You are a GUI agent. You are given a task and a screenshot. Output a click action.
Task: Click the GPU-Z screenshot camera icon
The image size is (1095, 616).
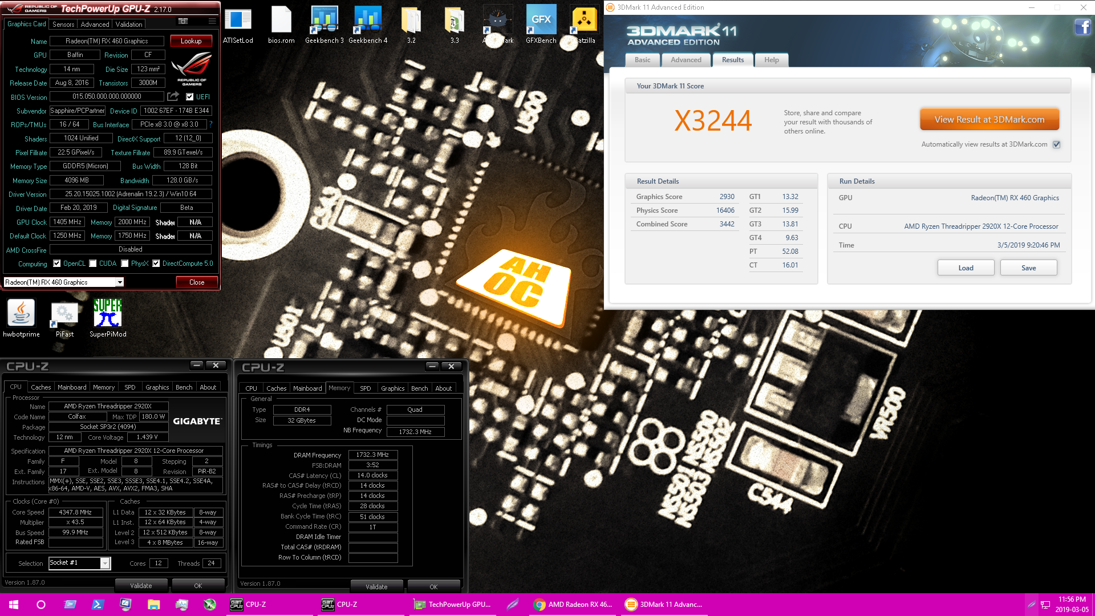click(x=183, y=21)
